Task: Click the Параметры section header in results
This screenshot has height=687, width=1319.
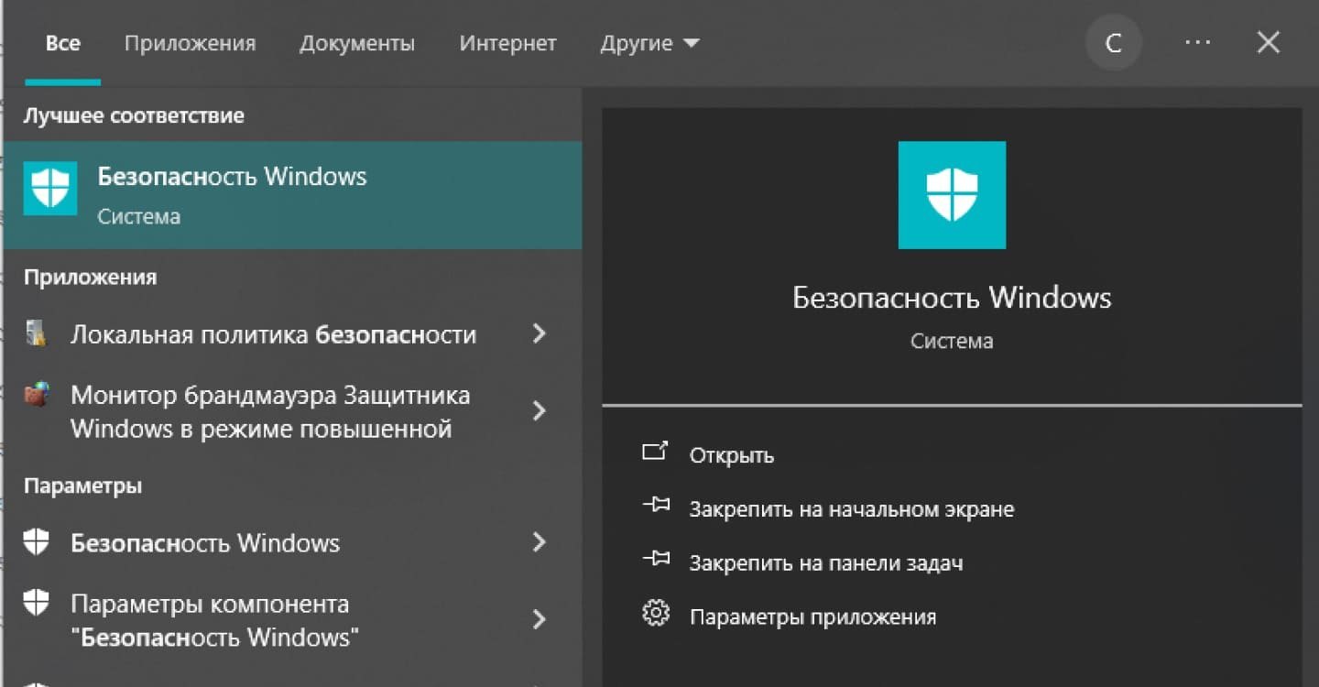Action: pos(82,485)
